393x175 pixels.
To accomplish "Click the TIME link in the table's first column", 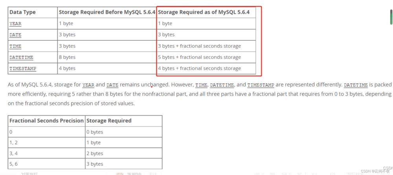I will [15, 46].
